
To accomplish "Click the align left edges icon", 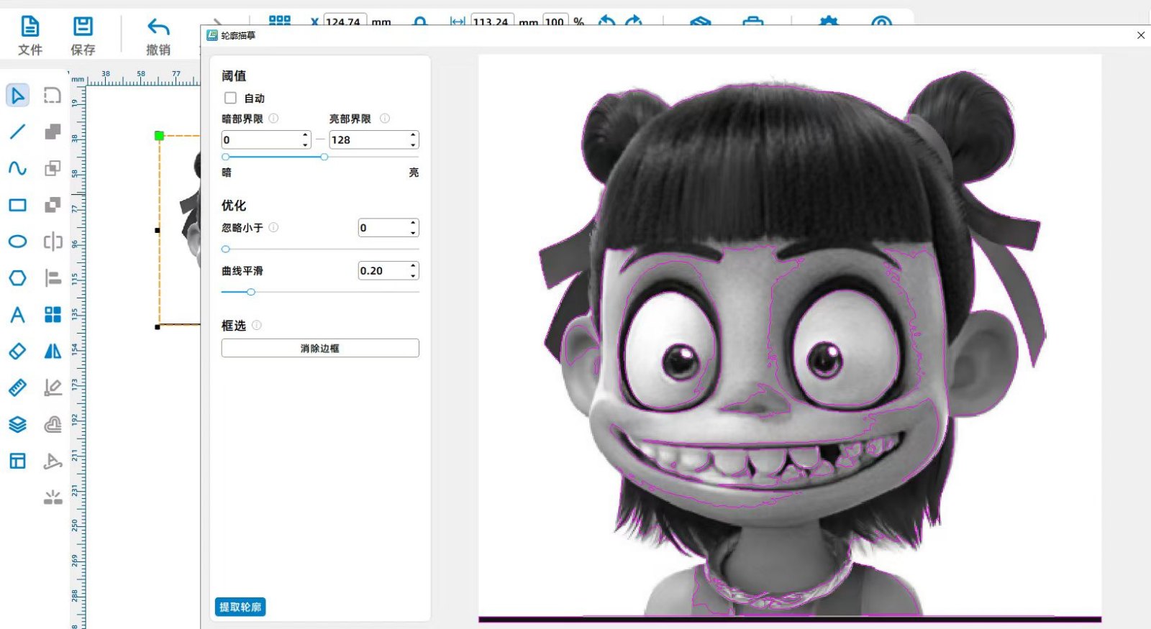I will (x=53, y=277).
